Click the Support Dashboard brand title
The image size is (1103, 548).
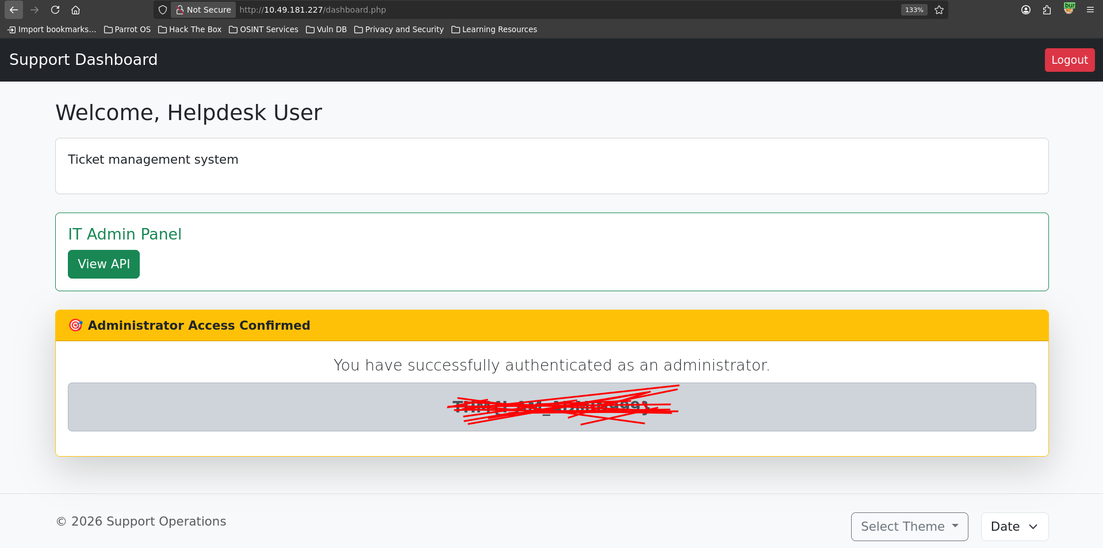(x=83, y=60)
